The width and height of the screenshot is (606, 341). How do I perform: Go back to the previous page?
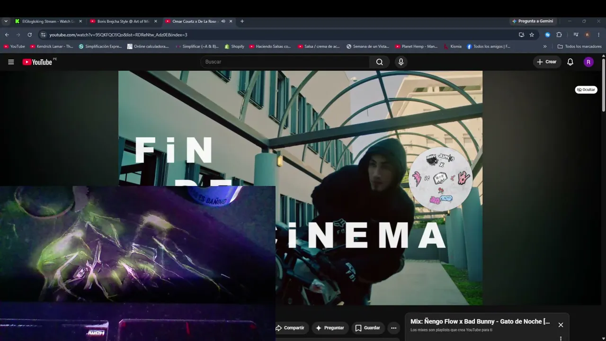click(7, 35)
